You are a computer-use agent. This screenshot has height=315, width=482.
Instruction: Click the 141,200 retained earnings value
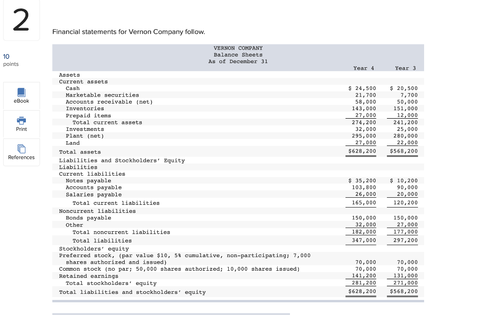tap(364, 276)
